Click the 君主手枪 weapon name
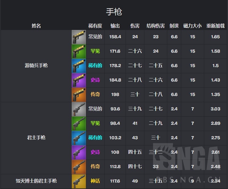Viewport: 228px width, 189px height. tap(36, 138)
